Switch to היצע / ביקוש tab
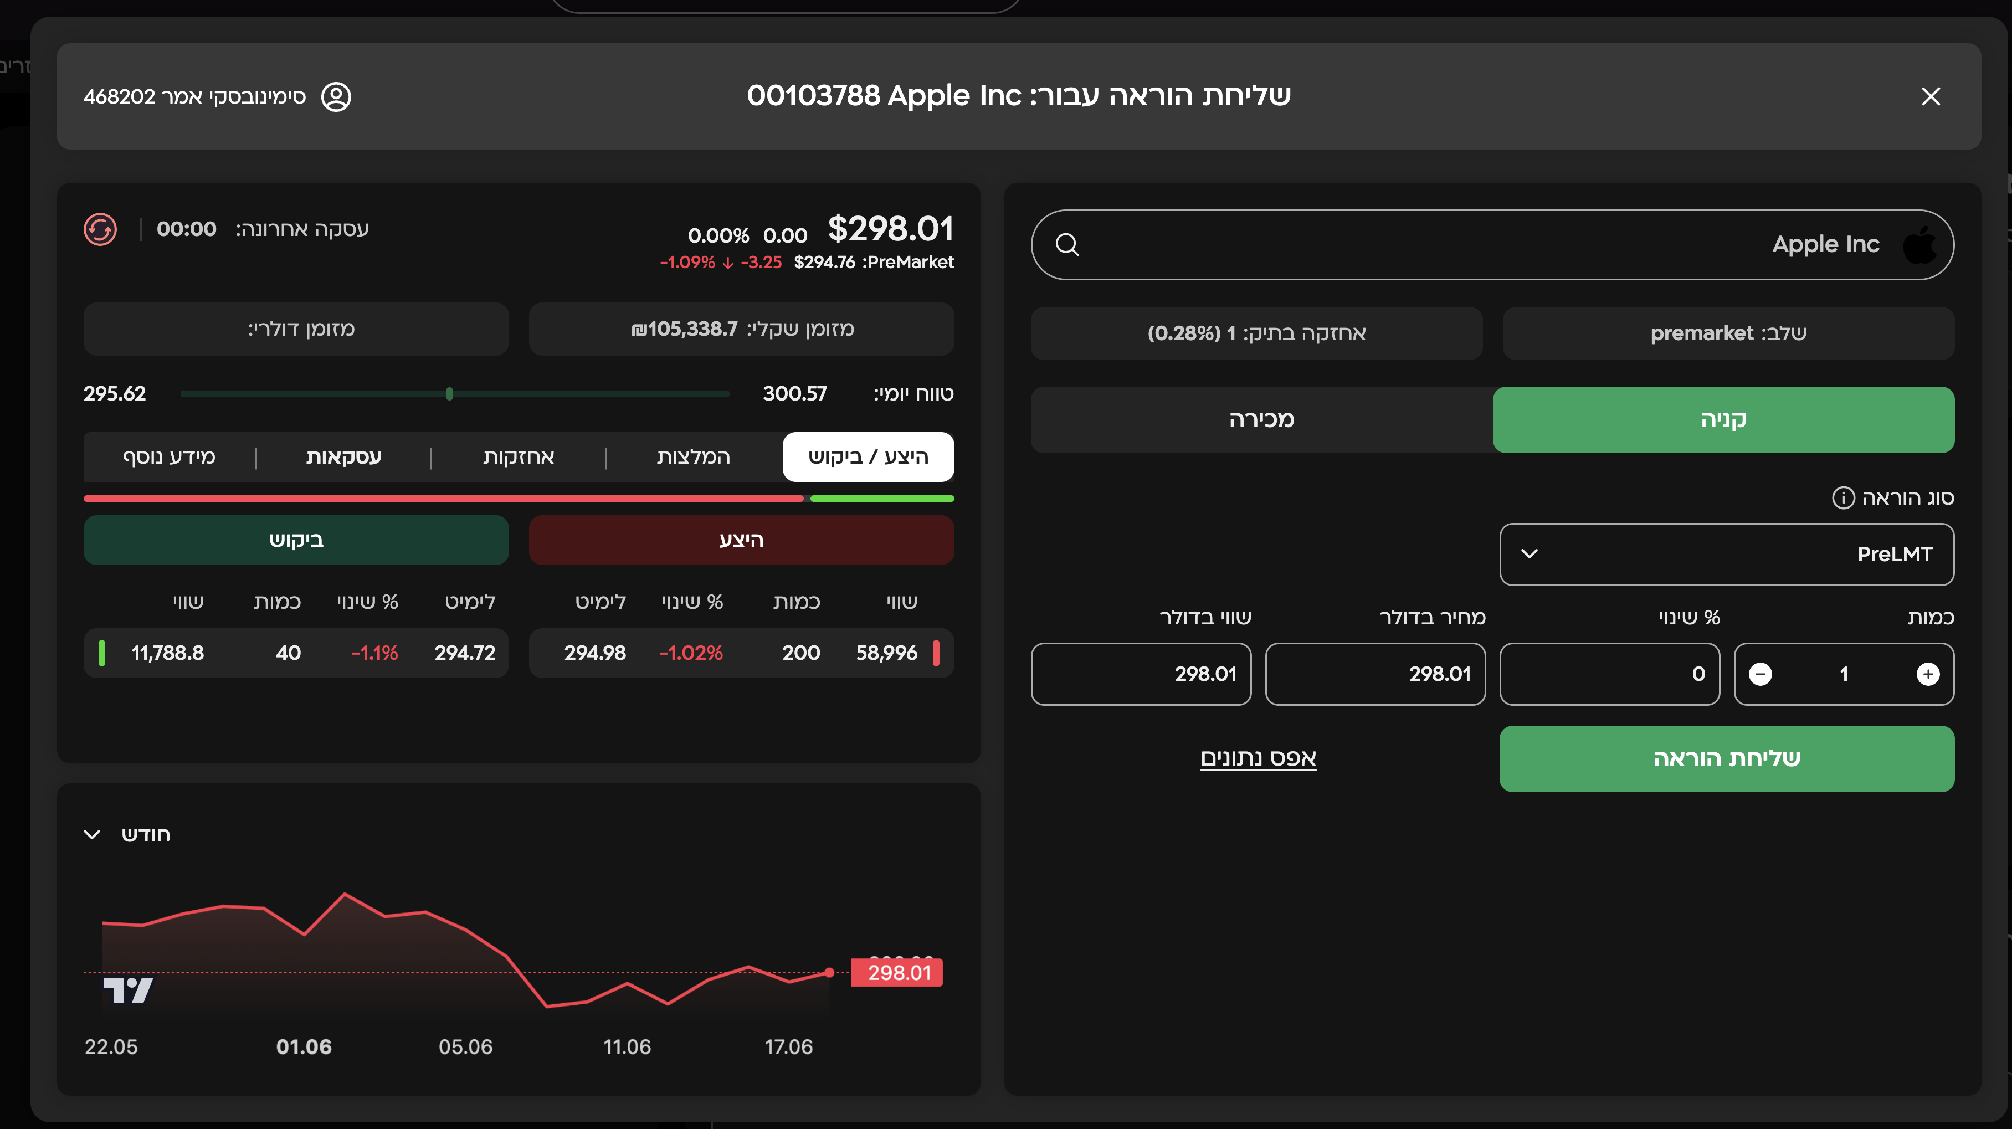Image resolution: width=2012 pixels, height=1129 pixels. (x=868, y=457)
